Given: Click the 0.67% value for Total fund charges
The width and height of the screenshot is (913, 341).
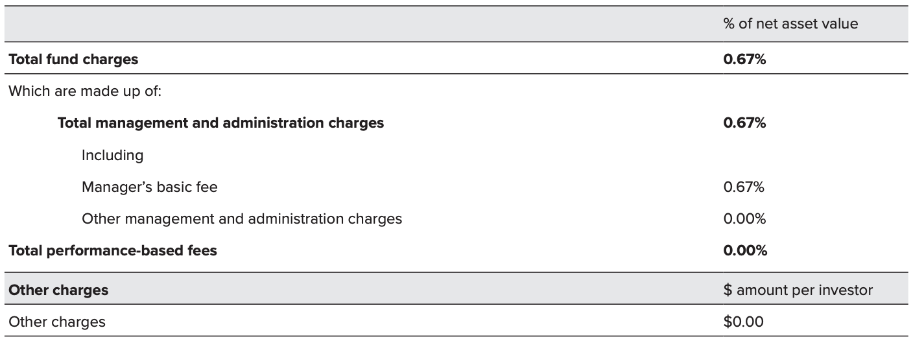Looking at the screenshot, I should 744,60.
